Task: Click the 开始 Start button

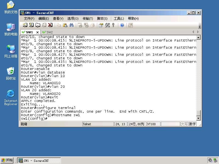Action: coord(7,160)
